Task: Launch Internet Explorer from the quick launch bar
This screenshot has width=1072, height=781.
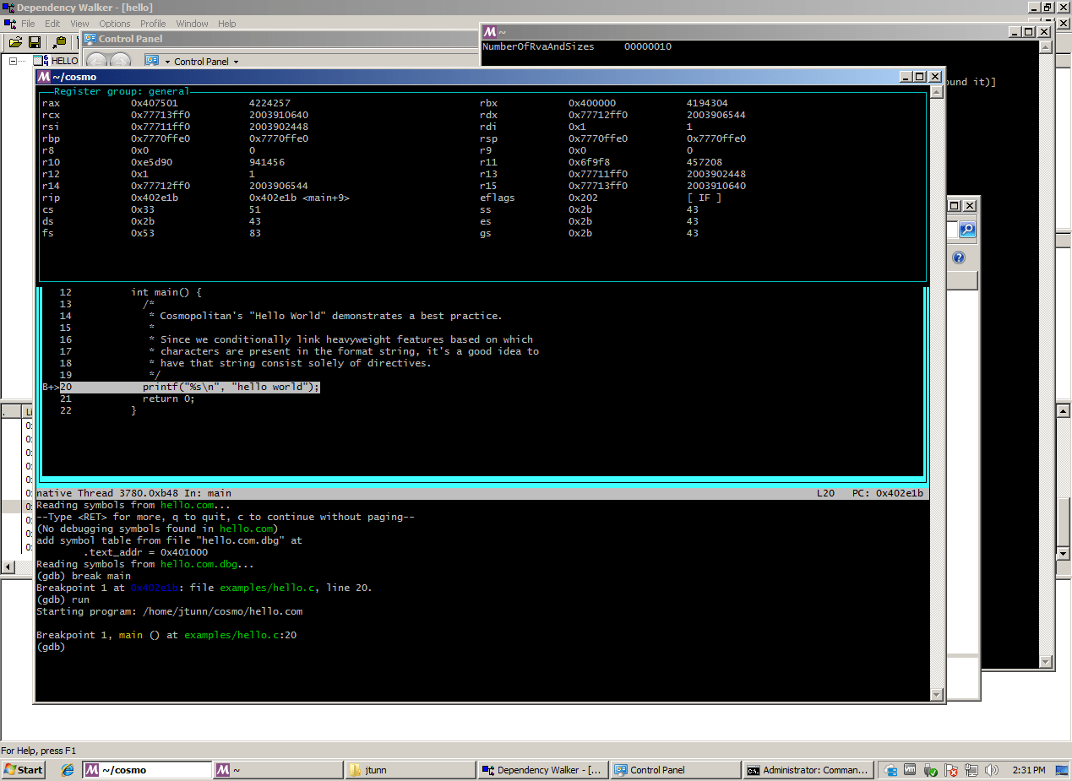Action: 66,769
